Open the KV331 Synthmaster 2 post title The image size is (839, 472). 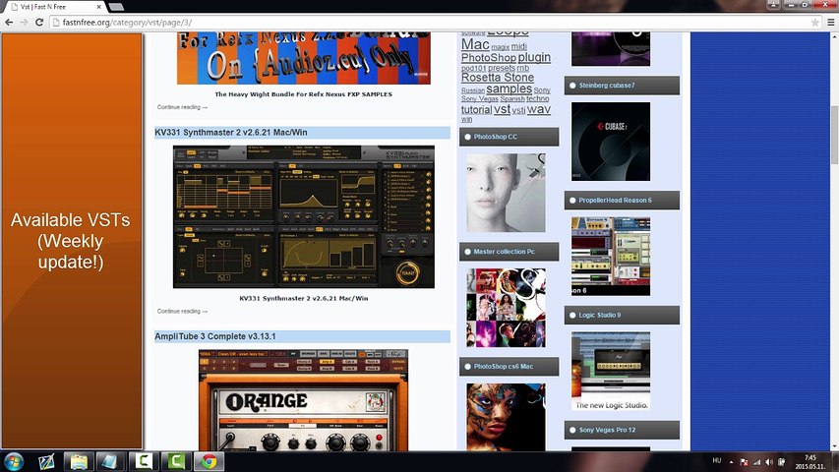tap(230, 132)
